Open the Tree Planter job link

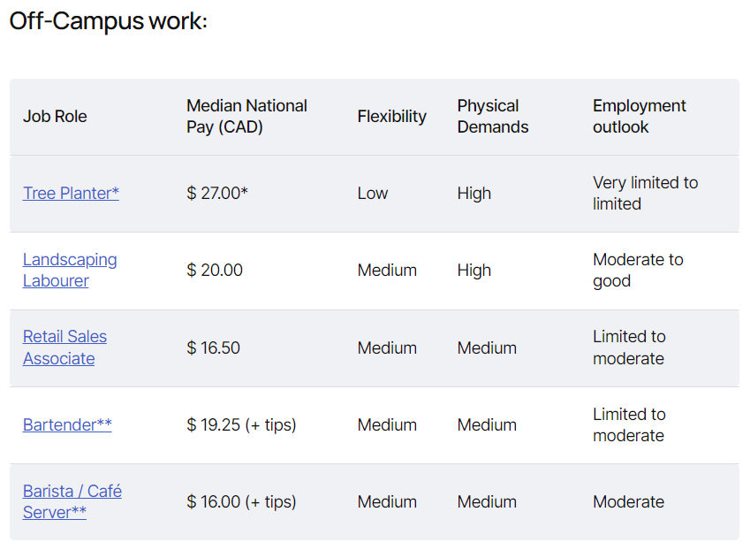click(x=71, y=193)
